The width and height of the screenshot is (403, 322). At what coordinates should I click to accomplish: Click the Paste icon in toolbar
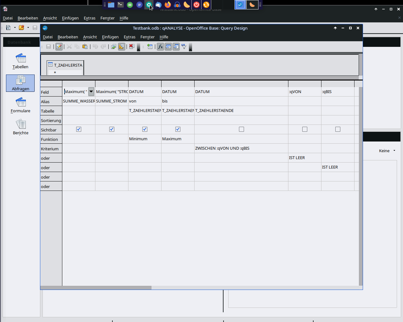(x=85, y=47)
